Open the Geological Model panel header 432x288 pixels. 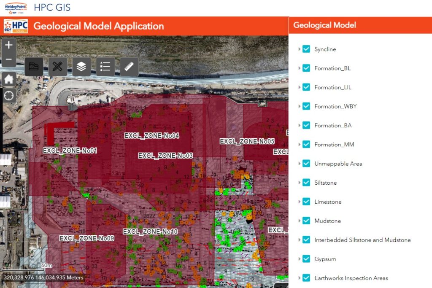(x=325, y=25)
